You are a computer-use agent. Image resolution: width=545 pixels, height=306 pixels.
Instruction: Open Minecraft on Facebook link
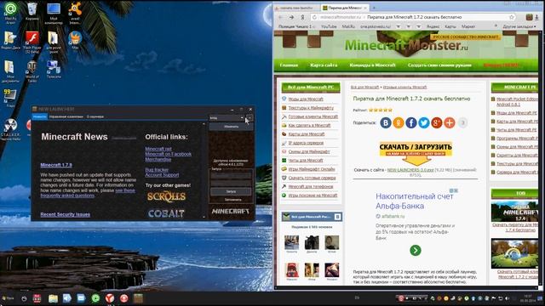[169, 154]
